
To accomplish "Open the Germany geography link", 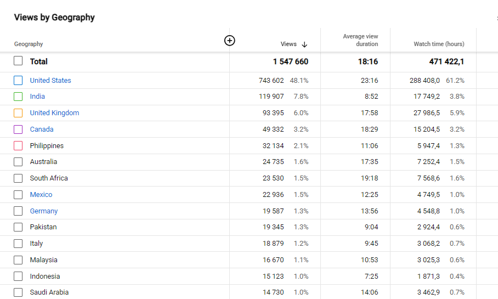I will pos(44,211).
